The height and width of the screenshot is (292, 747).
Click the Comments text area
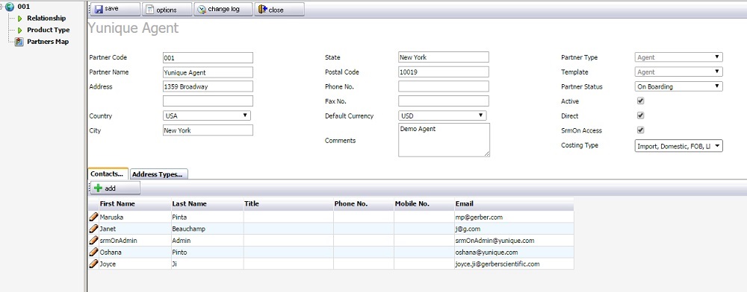click(444, 140)
